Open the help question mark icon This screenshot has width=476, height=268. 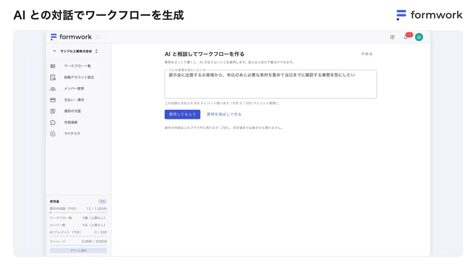pos(392,37)
